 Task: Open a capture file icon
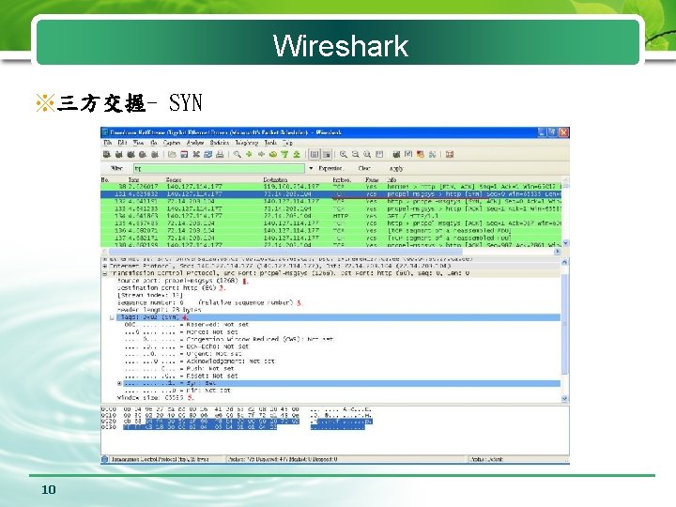[x=172, y=154]
